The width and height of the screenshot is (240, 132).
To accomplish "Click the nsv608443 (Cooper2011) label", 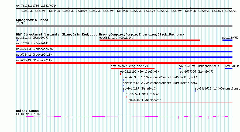I will [x=34, y=60].
